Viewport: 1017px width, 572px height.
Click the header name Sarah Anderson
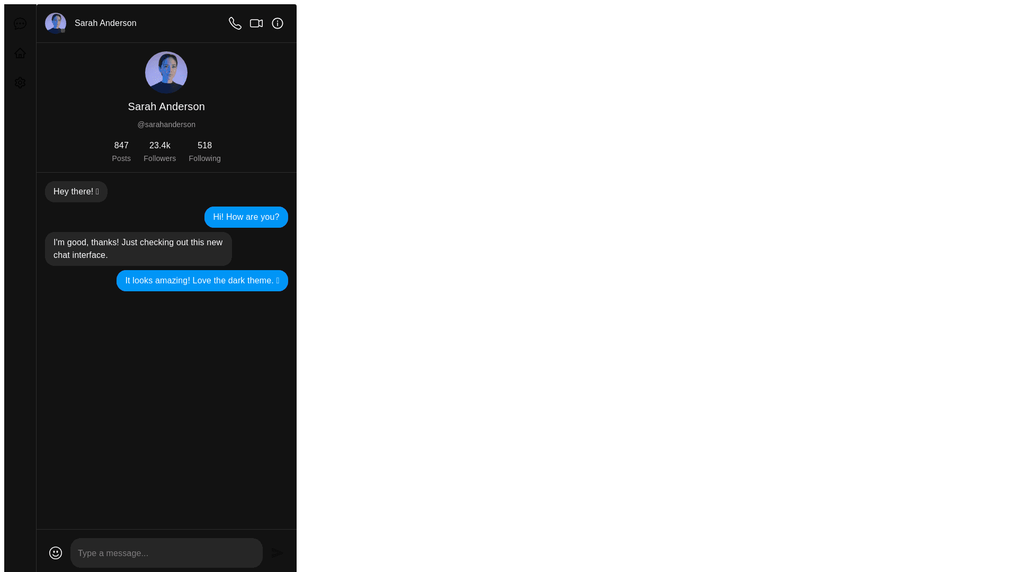105,23
